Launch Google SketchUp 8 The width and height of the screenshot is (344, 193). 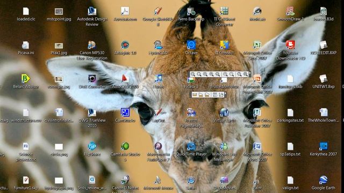point(158,11)
